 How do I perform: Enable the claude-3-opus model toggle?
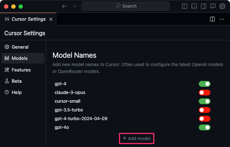pos(205,93)
